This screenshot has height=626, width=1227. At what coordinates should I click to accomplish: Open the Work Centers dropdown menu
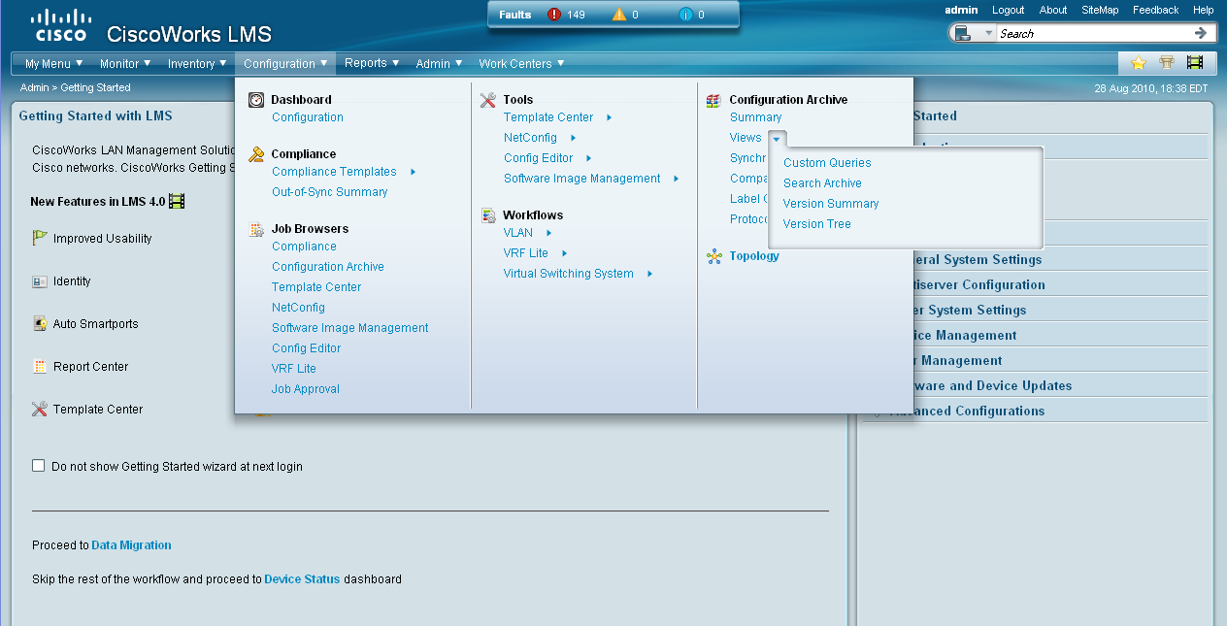(x=521, y=64)
